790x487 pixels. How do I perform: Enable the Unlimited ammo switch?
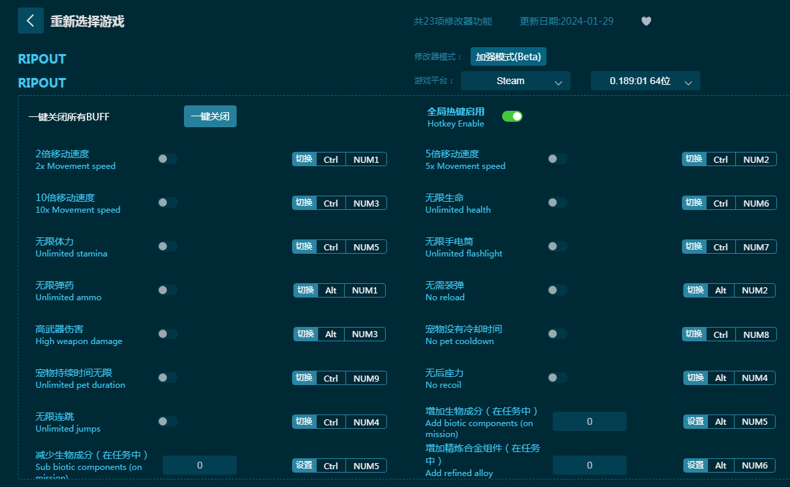point(168,290)
